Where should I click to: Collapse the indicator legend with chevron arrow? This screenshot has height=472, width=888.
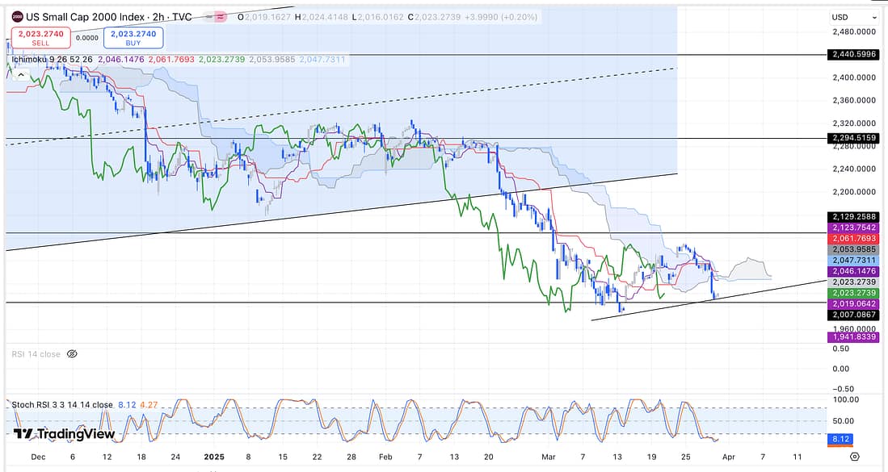[x=22, y=73]
